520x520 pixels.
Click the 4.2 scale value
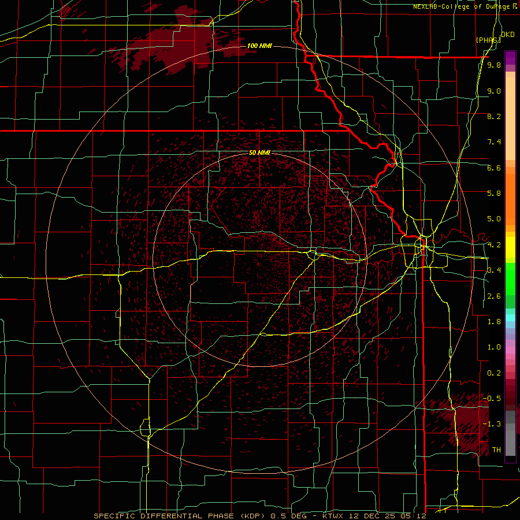pyautogui.click(x=494, y=245)
